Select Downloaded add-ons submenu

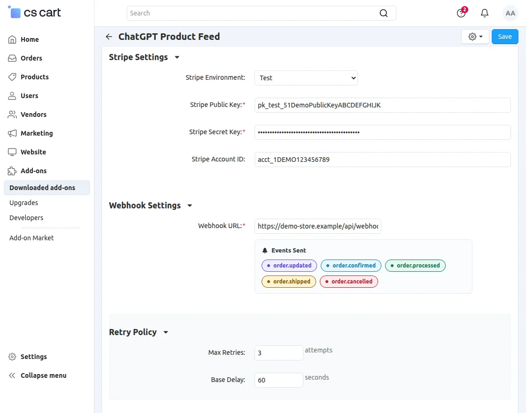[47, 188]
